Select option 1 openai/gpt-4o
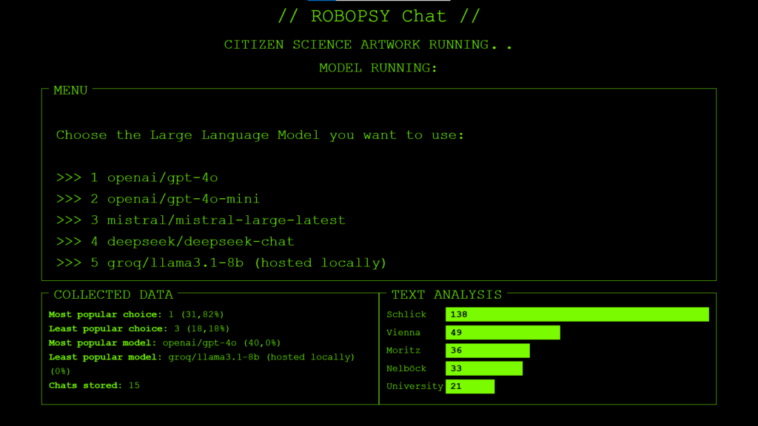The height and width of the screenshot is (426, 758). [x=137, y=177]
